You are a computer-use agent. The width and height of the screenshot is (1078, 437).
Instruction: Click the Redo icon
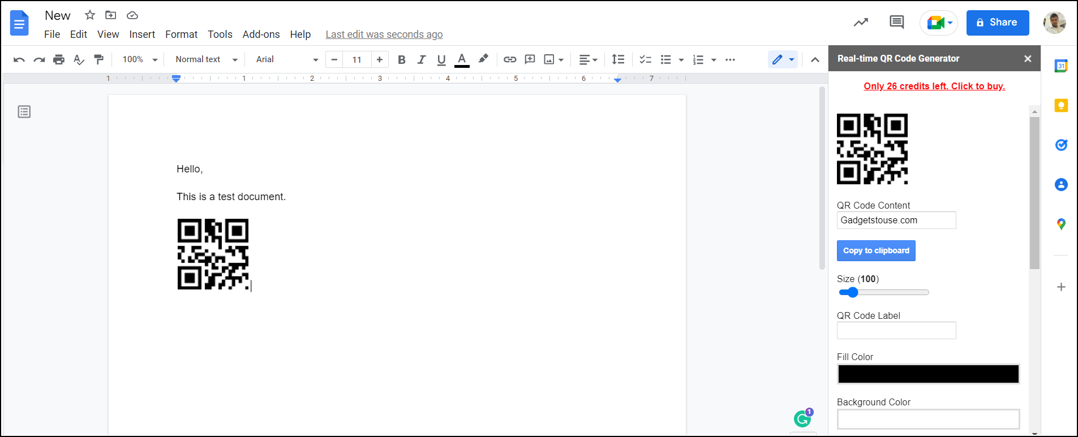point(39,59)
